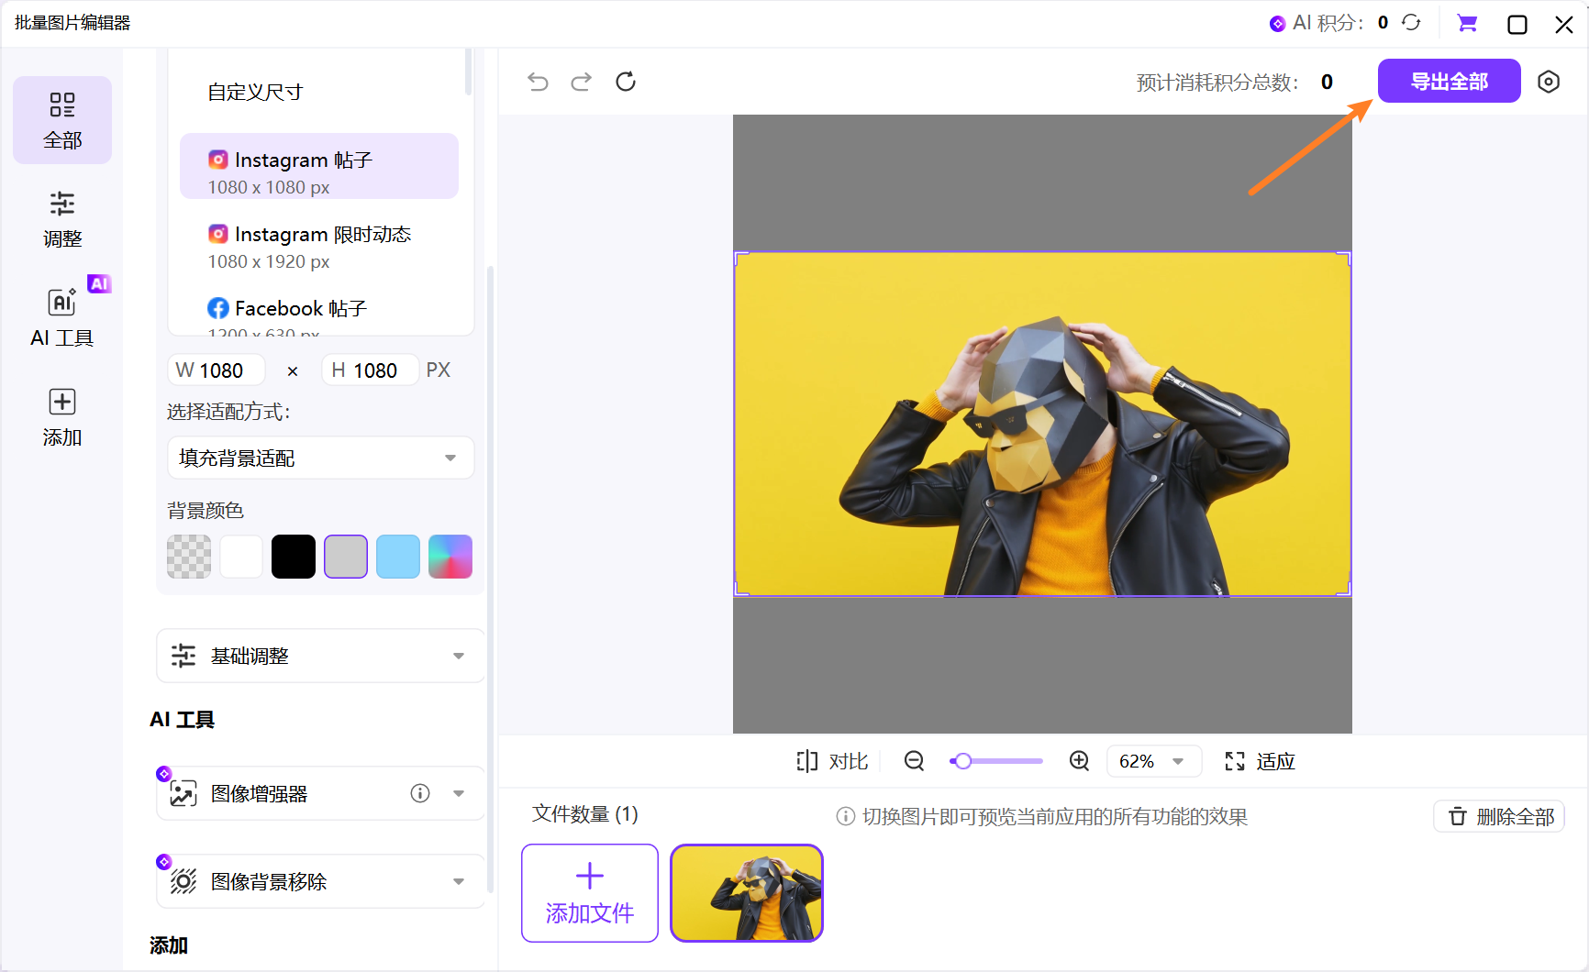Pick the white background color swatch
The height and width of the screenshot is (972, 1589).
pyautogui.click(x=241, y=557)
